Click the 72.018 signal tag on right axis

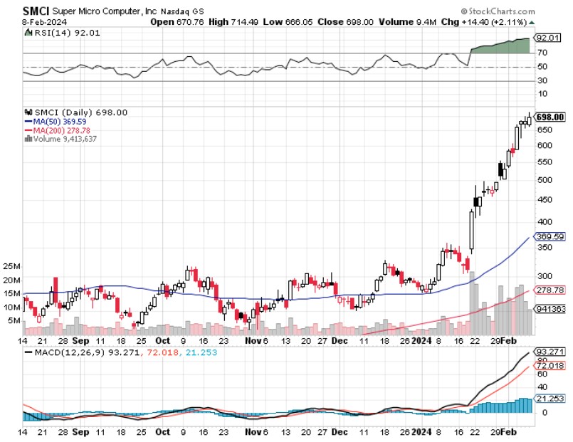tap(550, 366)
